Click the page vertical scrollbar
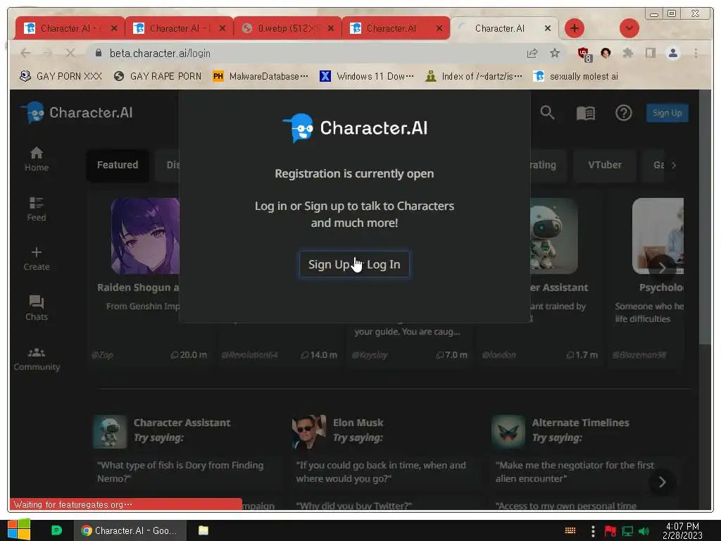 click(705, 216)
